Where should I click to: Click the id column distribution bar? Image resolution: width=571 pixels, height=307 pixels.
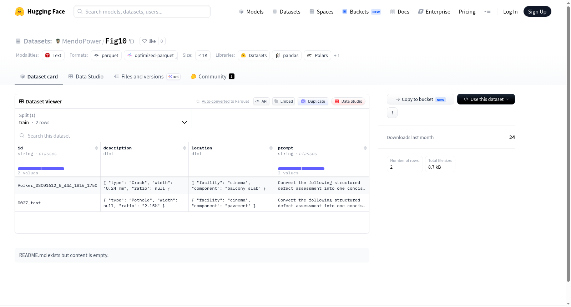tap(41, 169)
